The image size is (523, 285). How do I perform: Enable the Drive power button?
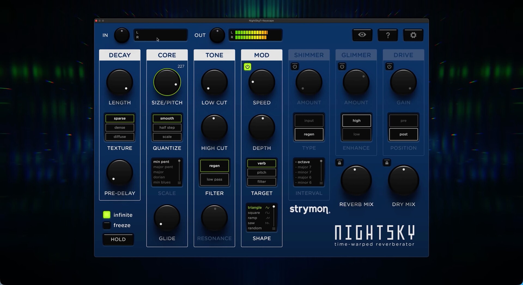[x=389, y=66]
